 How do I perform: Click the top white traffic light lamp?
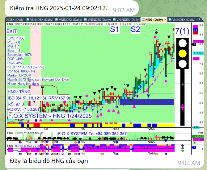pos(183,43)
